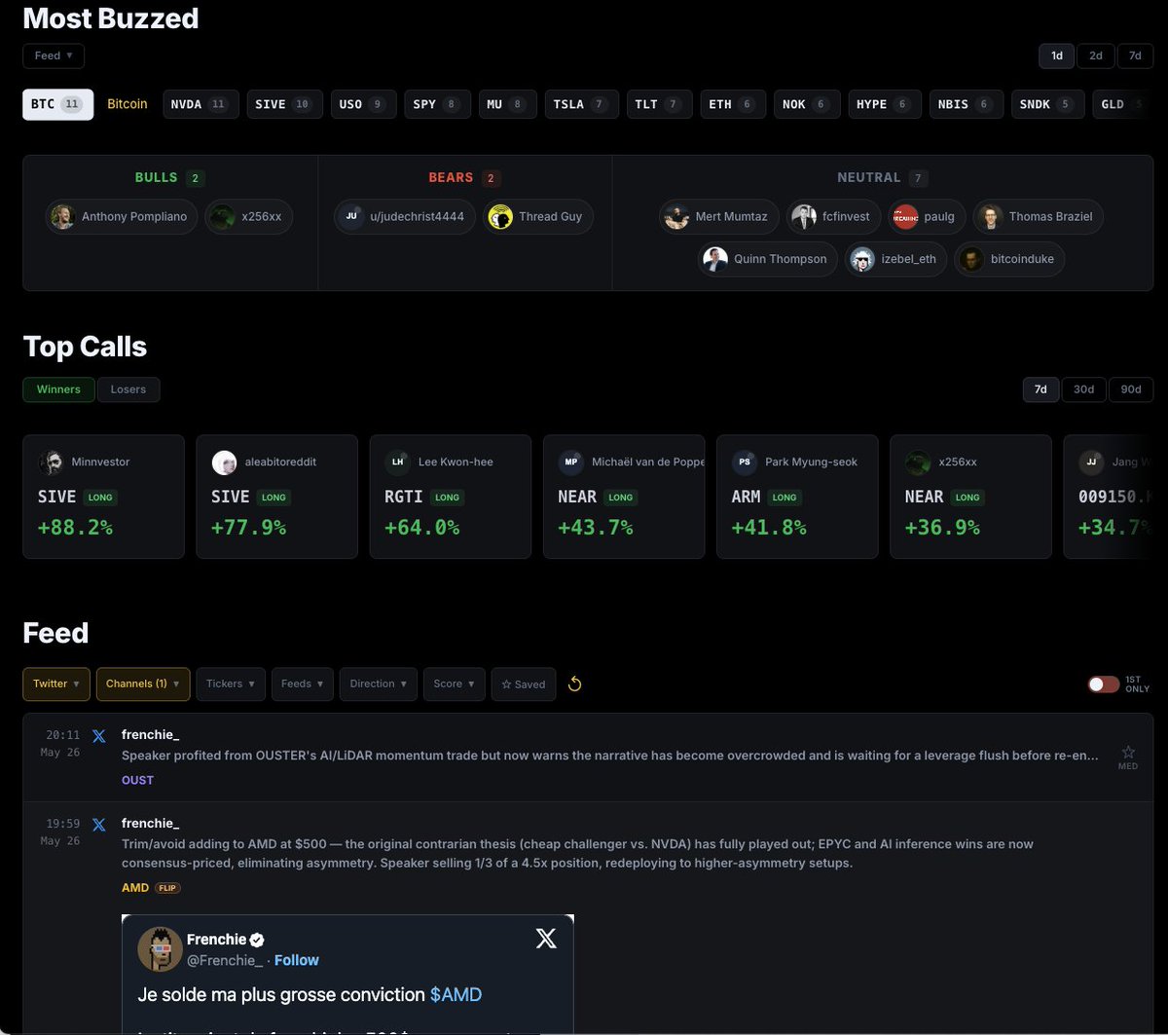Select the TSLA ticker chip
Image resolution: width=1168 pixels, height=1035 pixels.
(x=581, y=104)
